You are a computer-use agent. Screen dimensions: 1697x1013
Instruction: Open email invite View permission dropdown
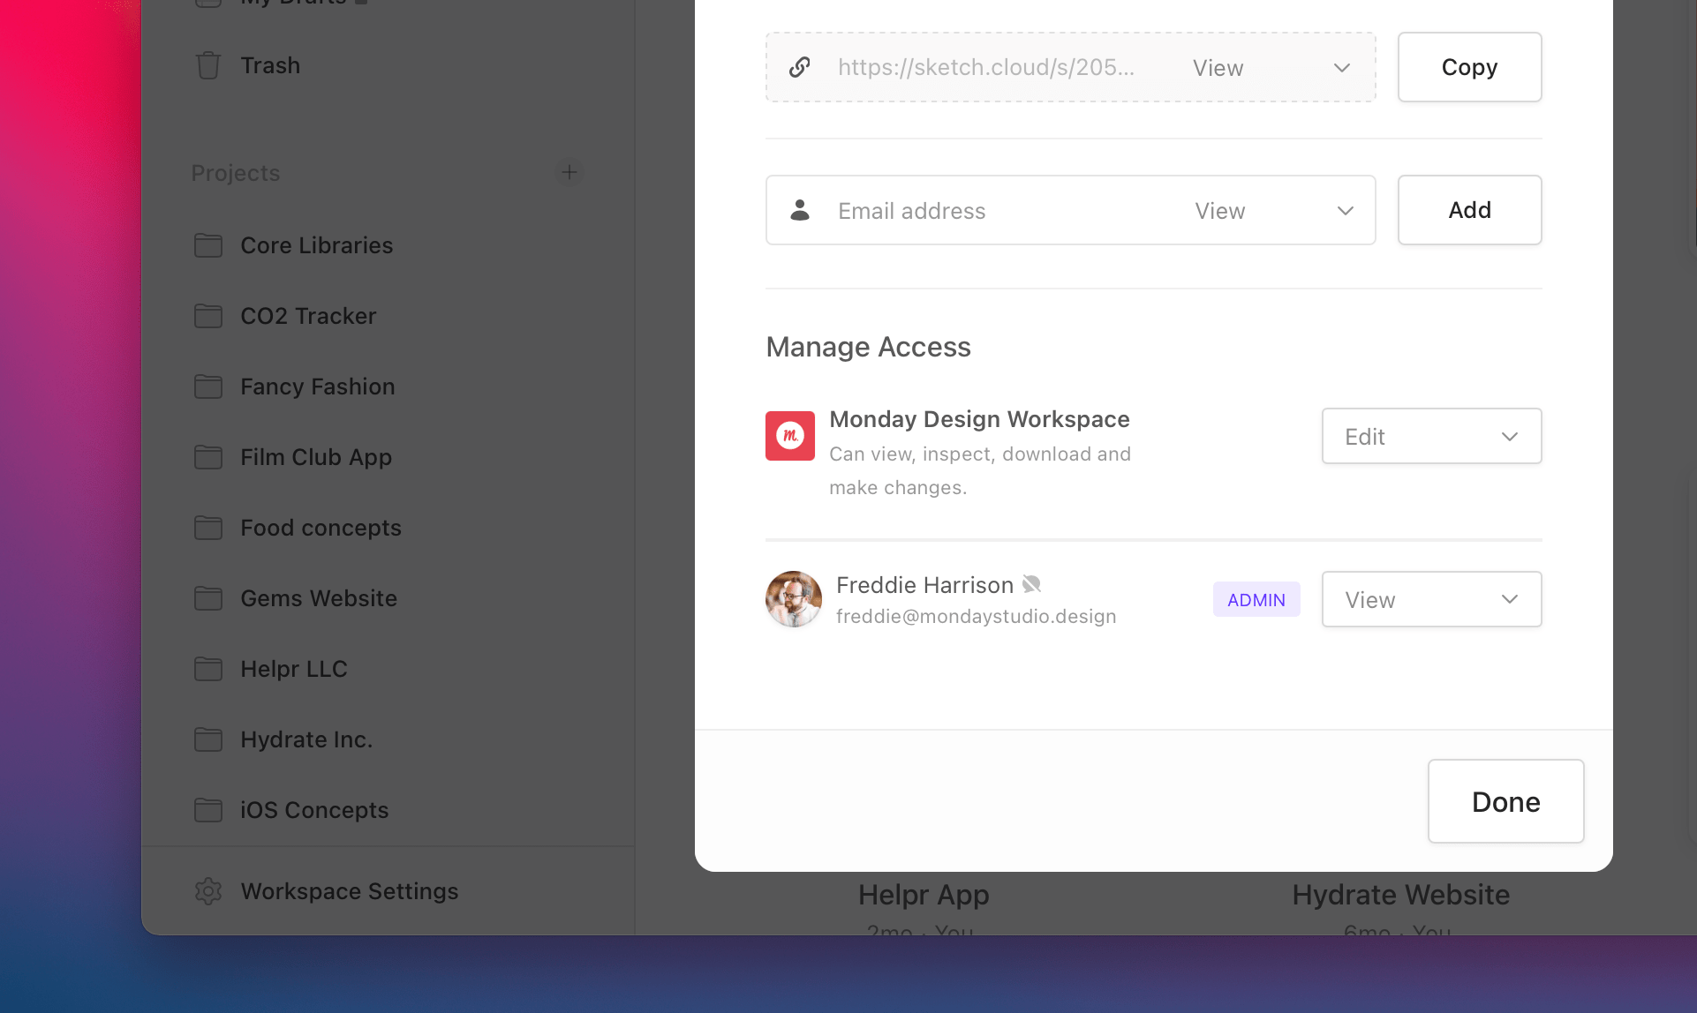pos(1273,211)
